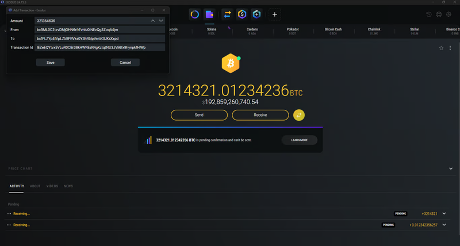
Task: Click the To address field
Action: coord(99,39)
